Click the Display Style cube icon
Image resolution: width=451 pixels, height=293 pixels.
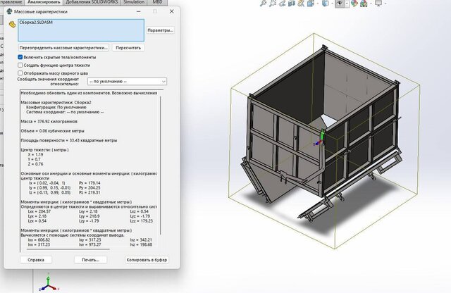point(325,4)
